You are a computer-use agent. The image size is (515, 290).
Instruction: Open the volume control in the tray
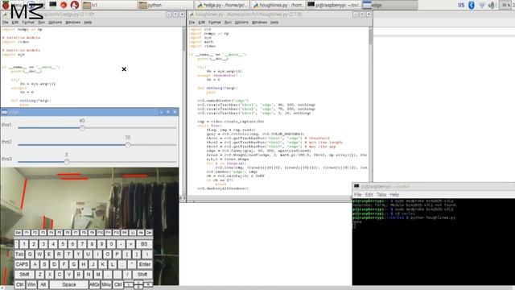click(492, 5)
